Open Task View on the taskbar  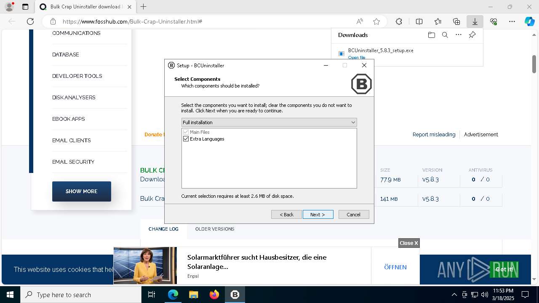[152, 295]
